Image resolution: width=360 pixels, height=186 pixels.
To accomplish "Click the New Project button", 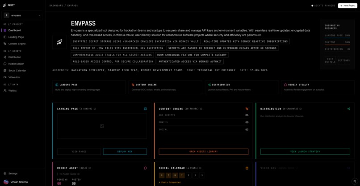I will [347, 5].
